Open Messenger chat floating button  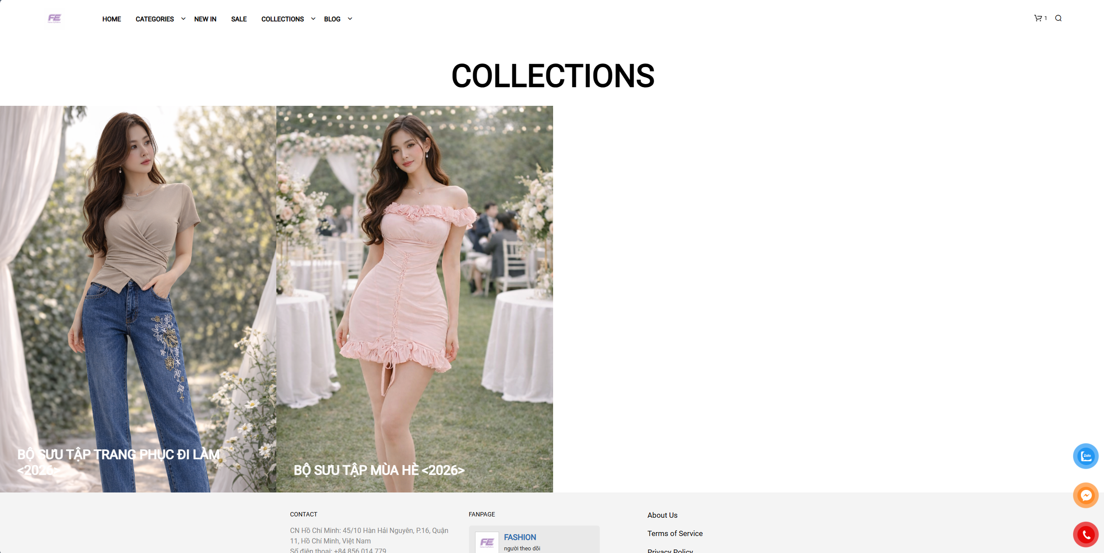click(1085, 495)
